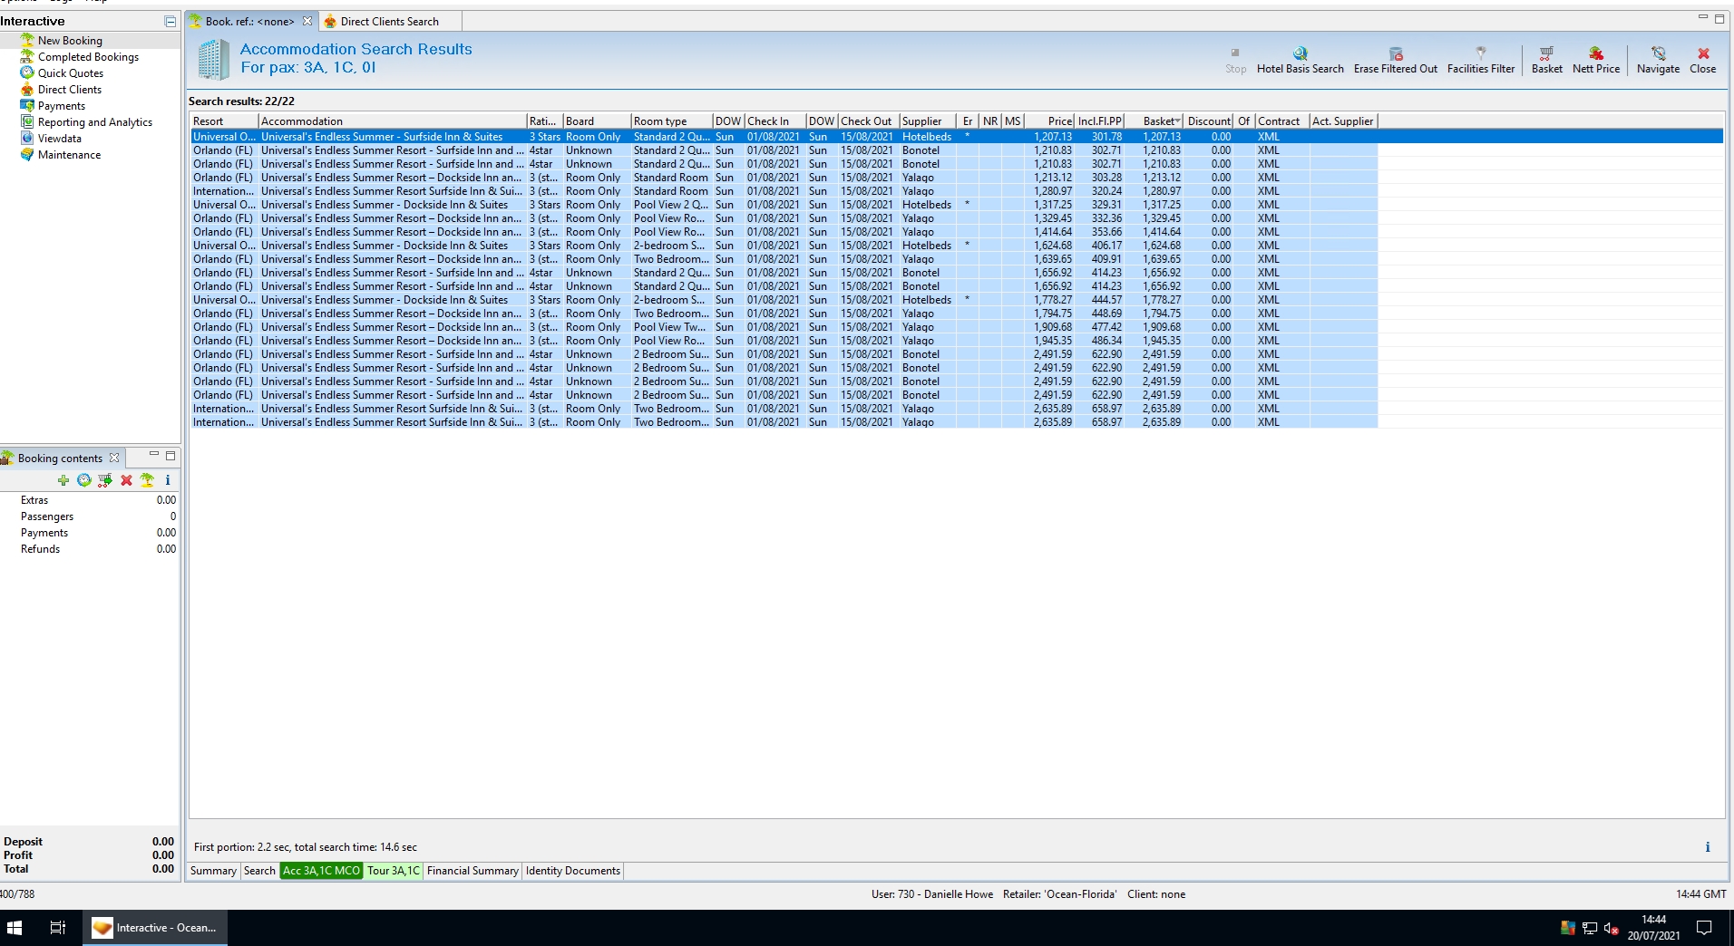This screenshot has width=1734, height=946.
Task: Close the Booking contents tab
Action: point(114,458)
